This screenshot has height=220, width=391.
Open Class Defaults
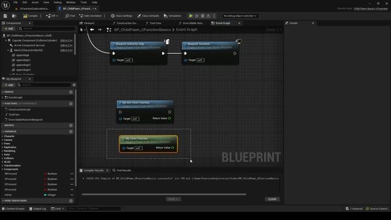pyautogui.click(x=148, y=16)
